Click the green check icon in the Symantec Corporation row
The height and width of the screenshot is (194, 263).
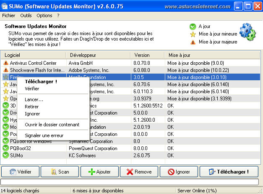(6, 141)
